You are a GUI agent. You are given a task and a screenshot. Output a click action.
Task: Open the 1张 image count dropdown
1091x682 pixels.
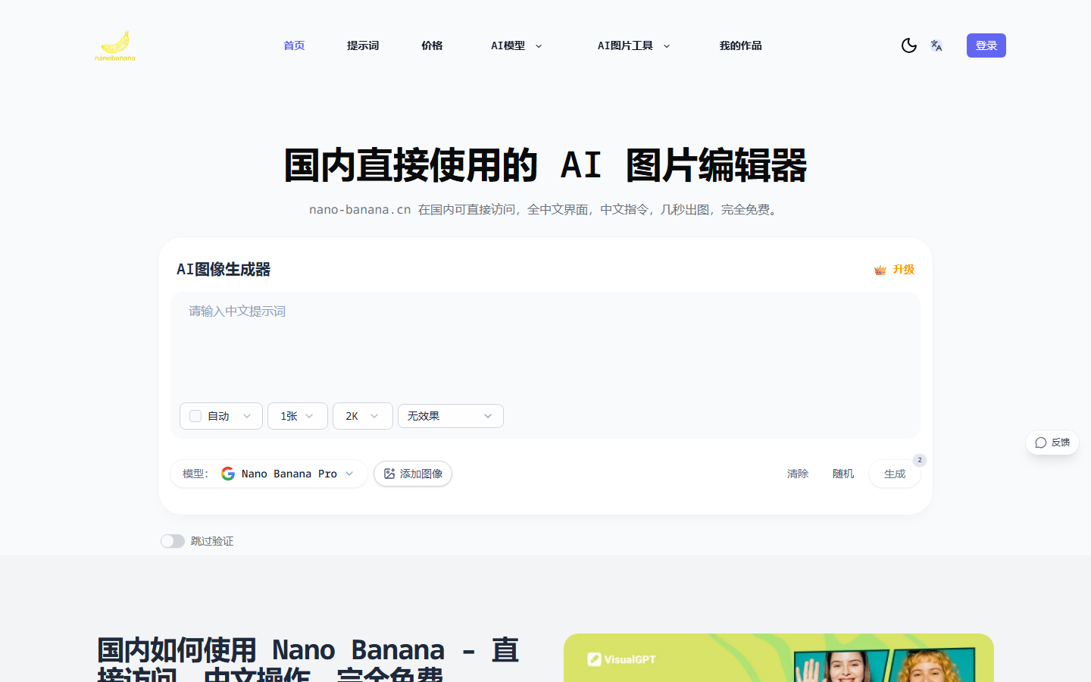coord(298,416)
